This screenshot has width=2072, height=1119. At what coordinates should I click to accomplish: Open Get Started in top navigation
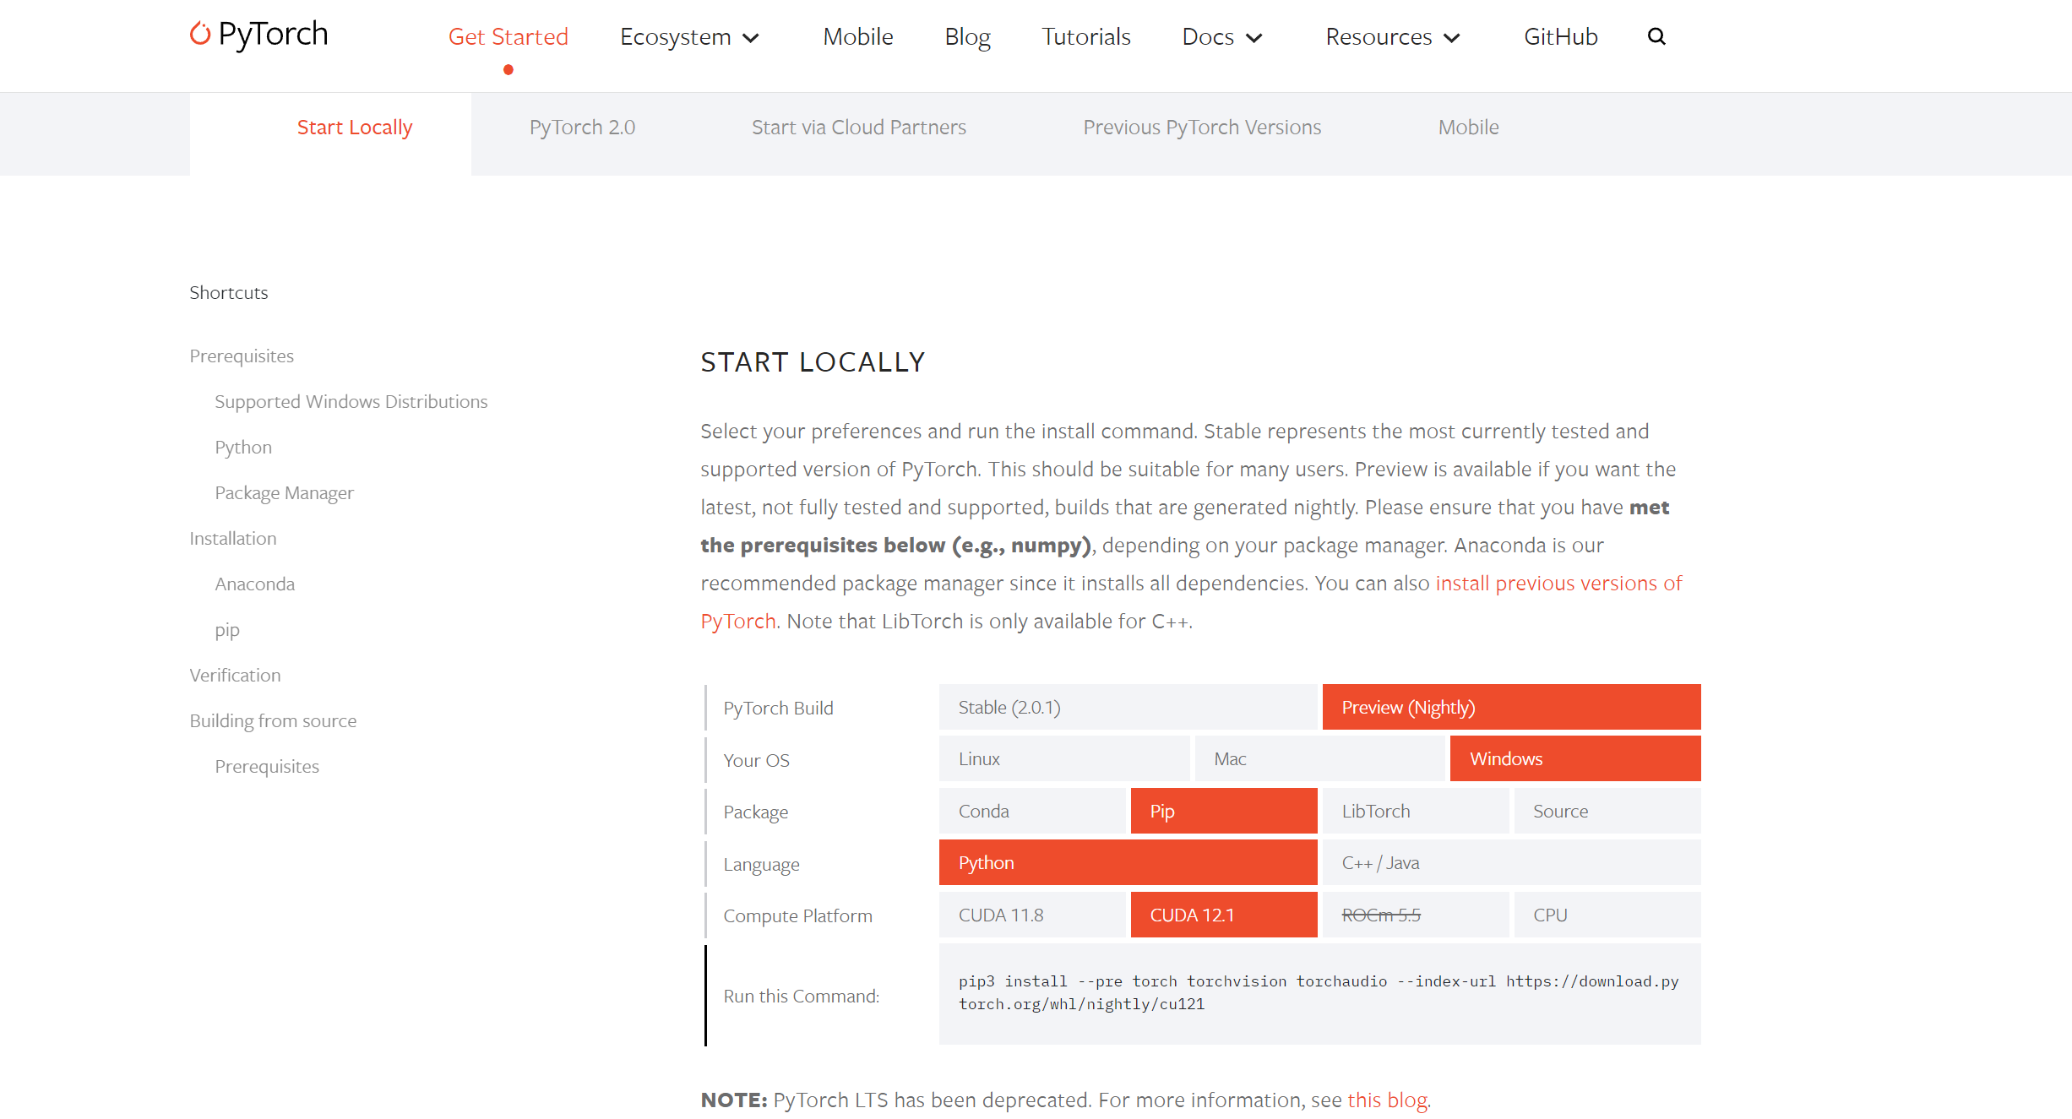click(x=508, y=37)
